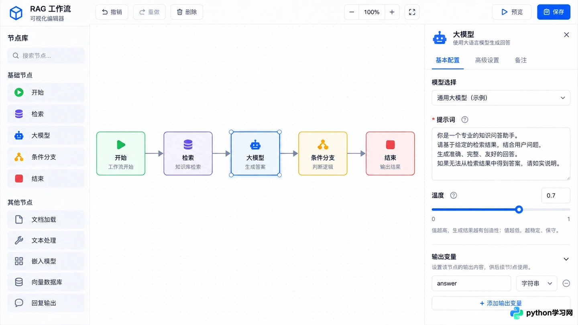The width and height of the screenshot is (578, 325).
Task: Select the 检索 知识库检索 node on canvas
Action: 188,154
